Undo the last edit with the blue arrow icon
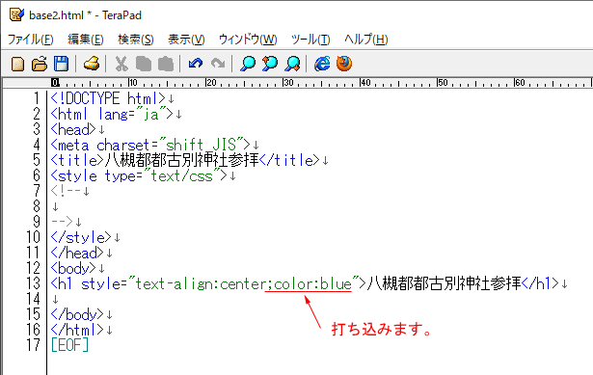 (x=196, y=64)
